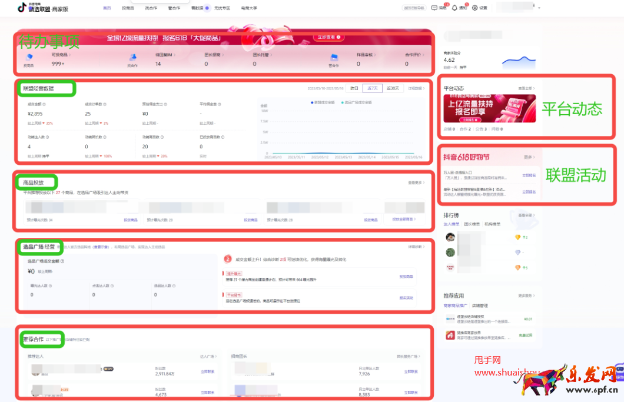Click 查看示意 link in 选品广场经营

point(101,247)
